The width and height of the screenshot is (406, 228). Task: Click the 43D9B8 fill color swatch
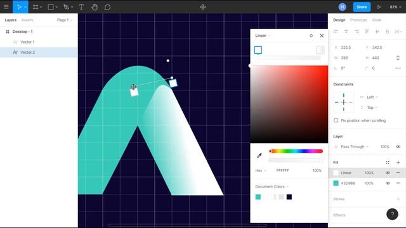point(336,183)
